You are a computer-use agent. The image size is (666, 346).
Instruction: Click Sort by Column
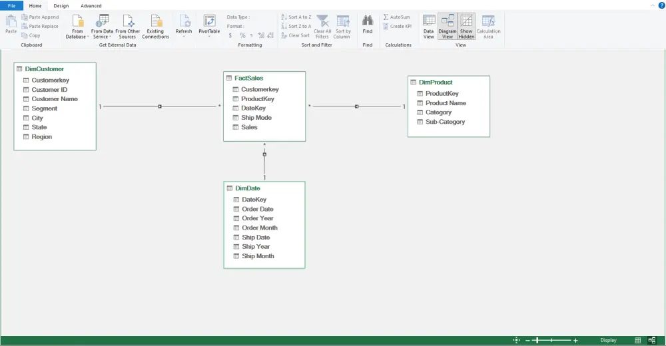pyautogui.click(x=342, y=27)
